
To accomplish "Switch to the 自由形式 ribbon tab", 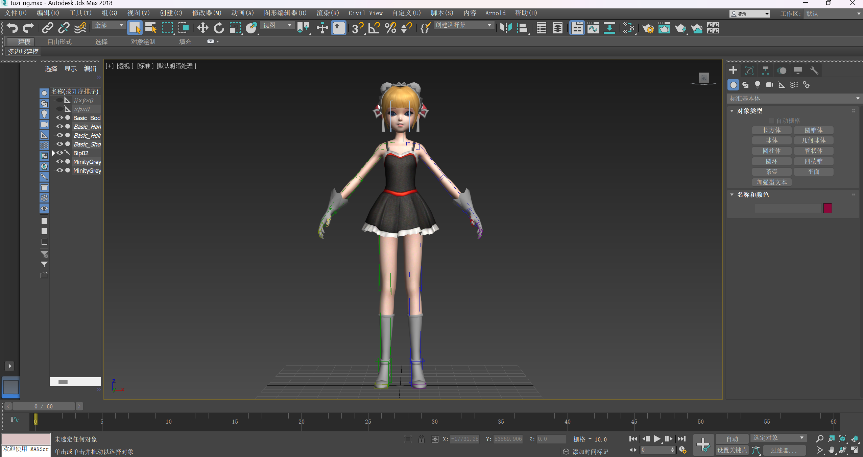I will [x=59, y=42].
